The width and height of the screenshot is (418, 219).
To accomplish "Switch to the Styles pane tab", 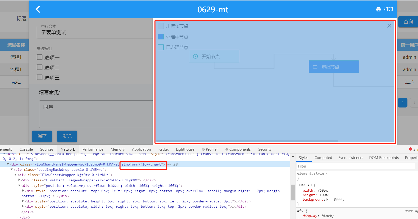I will [x=303, y=158].
